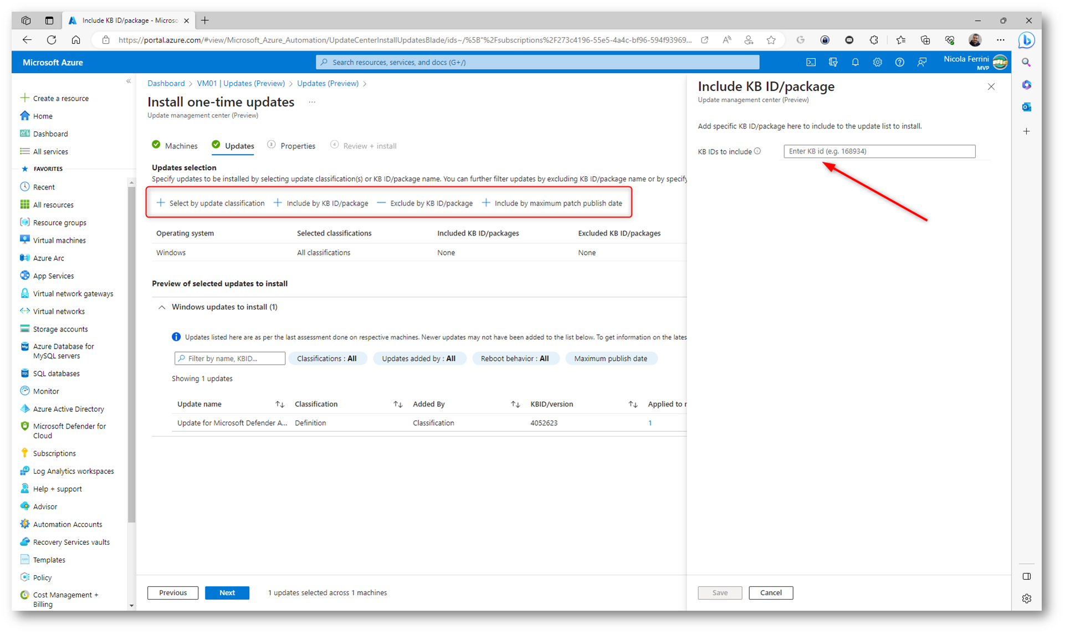Open the help question mark icon
This screenshot has width=1065, height=634.
899,63
